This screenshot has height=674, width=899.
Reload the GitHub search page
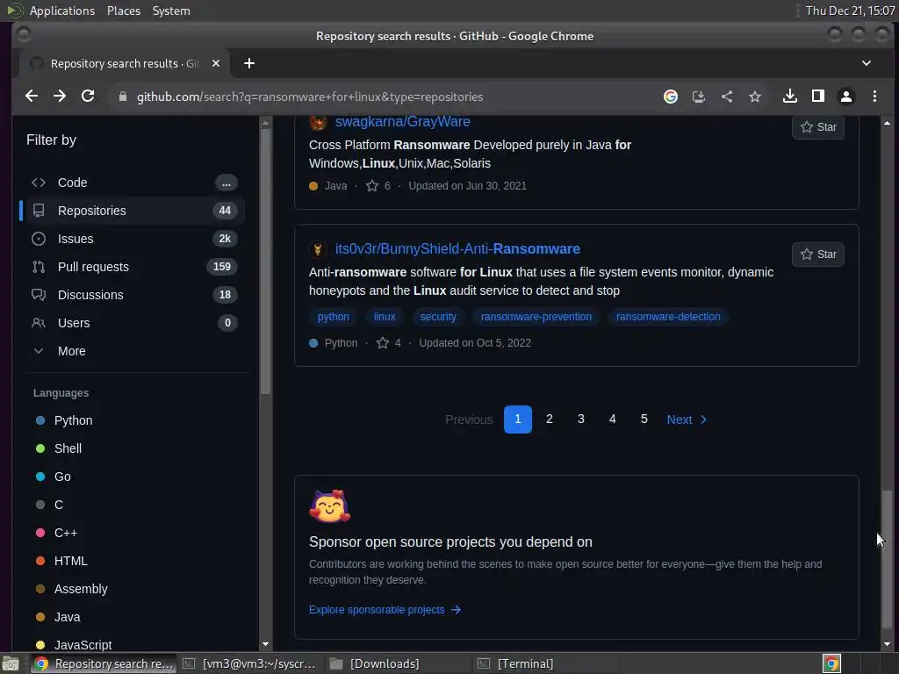[88, 97]
